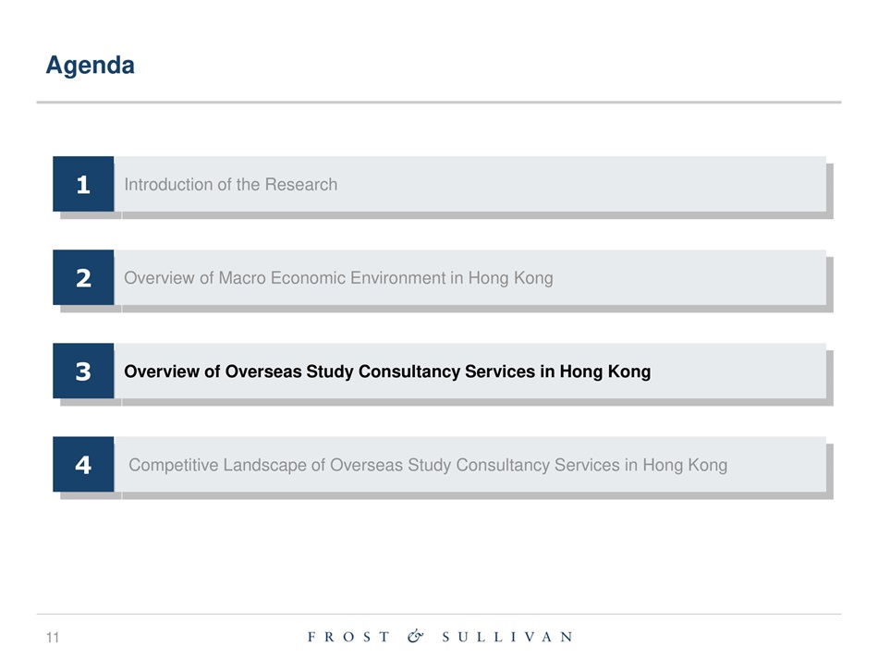Select the bold Overseas Study Consultancy Services overview
The height and width of the screenshot is (658, 878).
[x=387, y=372]
